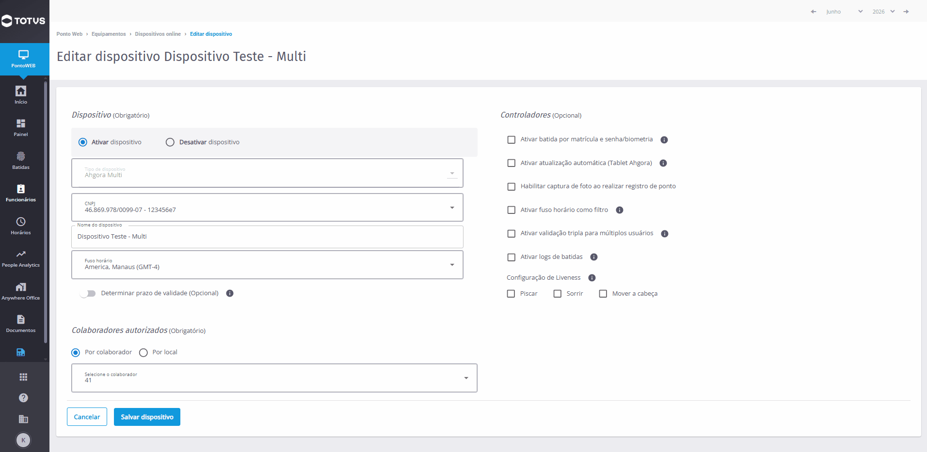Viewport: 927px width, 452px height.
Task: Go to next month arrow
Action: click(x=906, y=12)
